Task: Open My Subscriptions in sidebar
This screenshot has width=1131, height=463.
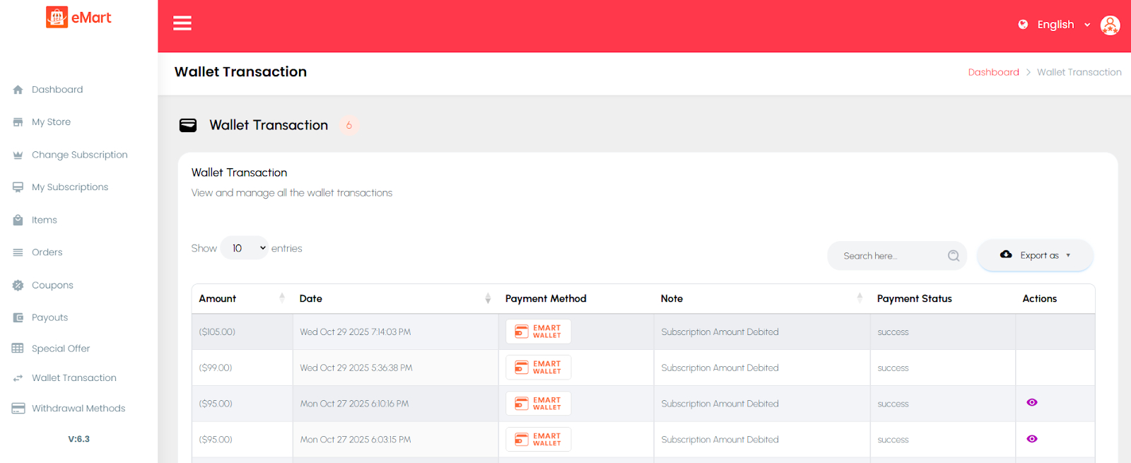Action: click(x=70, y=187)
